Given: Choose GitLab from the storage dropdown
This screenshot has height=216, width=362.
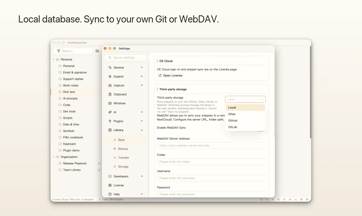Looking at the screenshot, I should (x=245, y=127).
